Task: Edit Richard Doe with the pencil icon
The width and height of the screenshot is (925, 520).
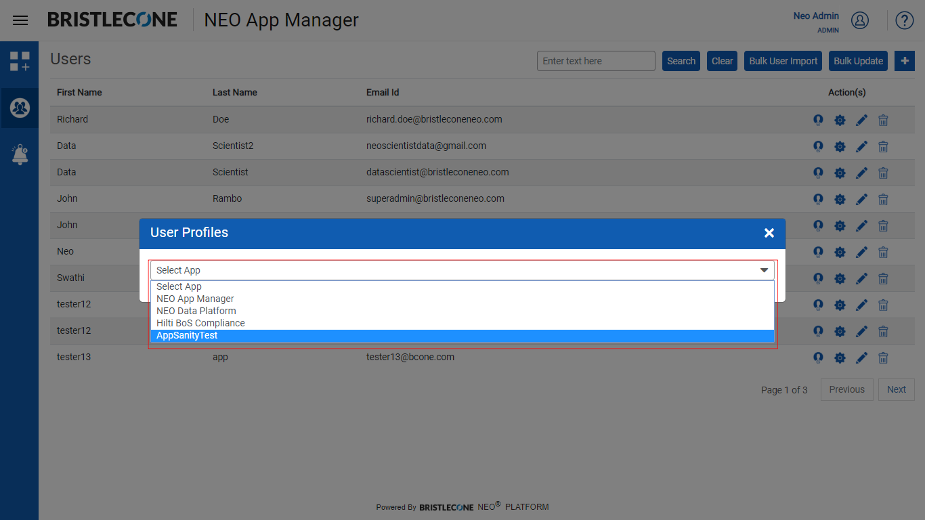Action: point(861,120)
